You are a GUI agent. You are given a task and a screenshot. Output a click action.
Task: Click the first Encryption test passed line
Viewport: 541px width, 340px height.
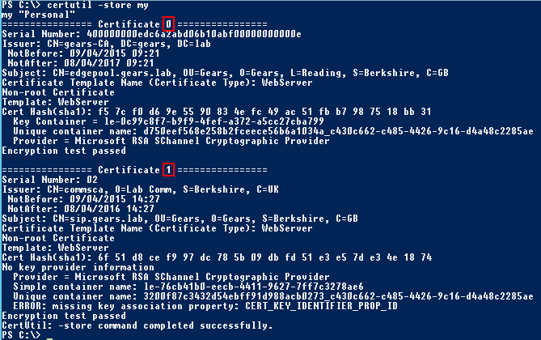pos(64,151)
